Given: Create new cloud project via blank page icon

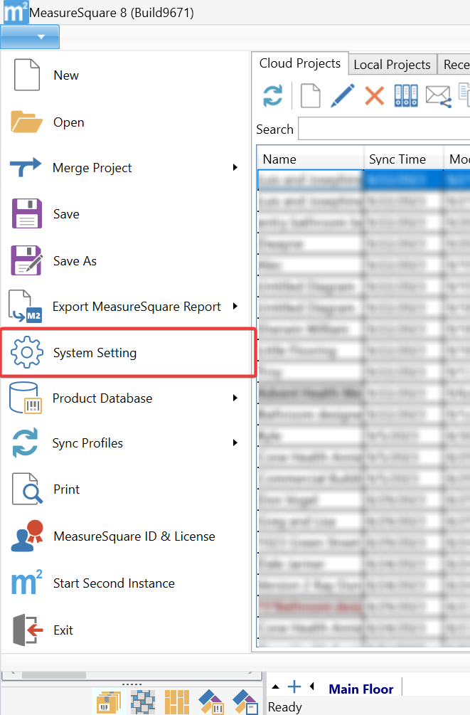Looking at the screenshot, I should (x=311, y=96).
